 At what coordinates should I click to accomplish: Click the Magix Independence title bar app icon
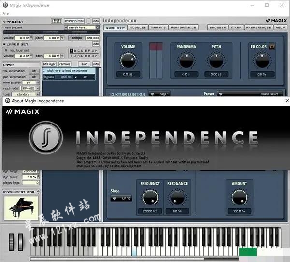point(5,5)
